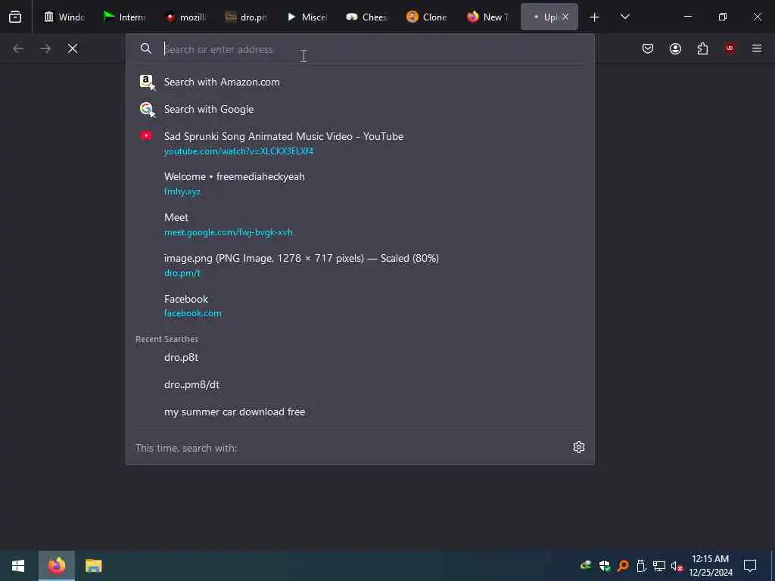Click the muted volume tray icon
This screenshot has height=581, width=775.
point(677,566)
